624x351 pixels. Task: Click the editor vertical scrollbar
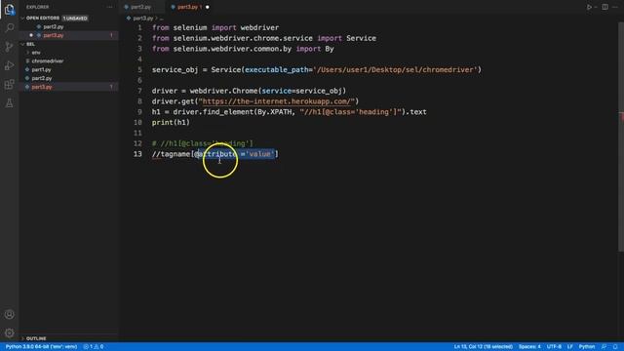click(x=621, y=136)
